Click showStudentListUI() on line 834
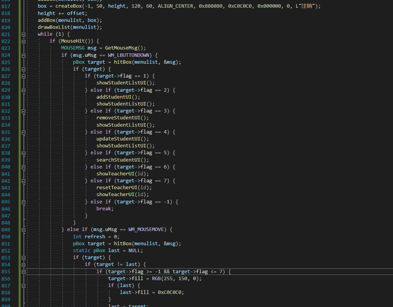 pos(125,125)
